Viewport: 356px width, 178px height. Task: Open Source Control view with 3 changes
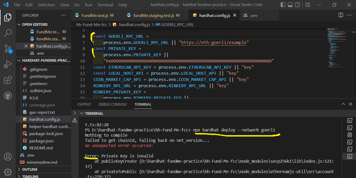(8, 49)
